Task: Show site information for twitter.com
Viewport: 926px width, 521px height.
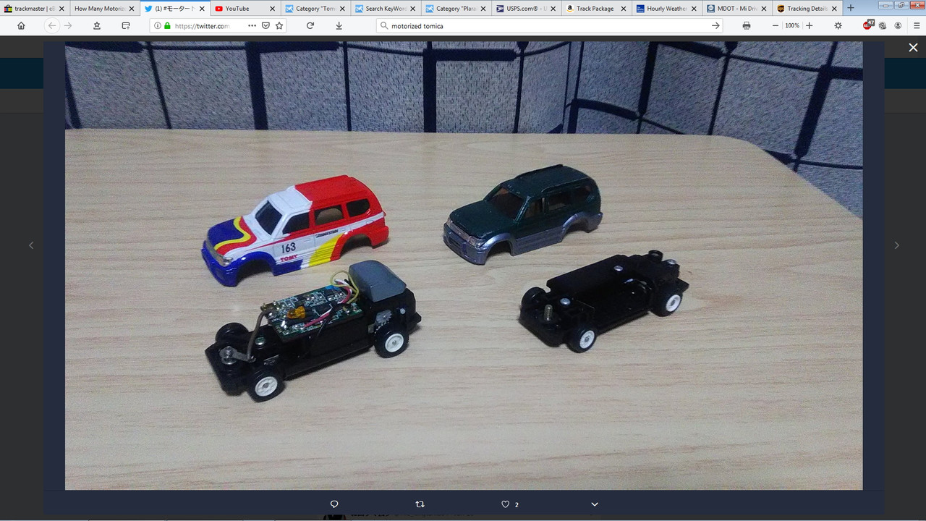Action: 158,25
